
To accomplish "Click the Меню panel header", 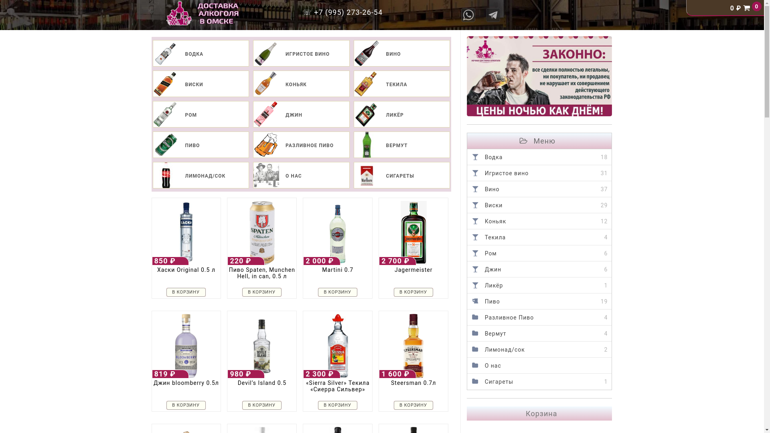I will coord(539,141).
